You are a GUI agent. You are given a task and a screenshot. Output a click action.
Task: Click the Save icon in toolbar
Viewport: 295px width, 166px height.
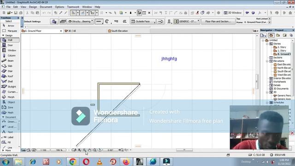pyautogui.click(x=16, y=13)
